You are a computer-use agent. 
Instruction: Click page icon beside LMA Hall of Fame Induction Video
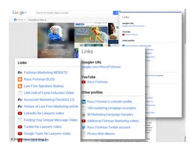[20, 93]
